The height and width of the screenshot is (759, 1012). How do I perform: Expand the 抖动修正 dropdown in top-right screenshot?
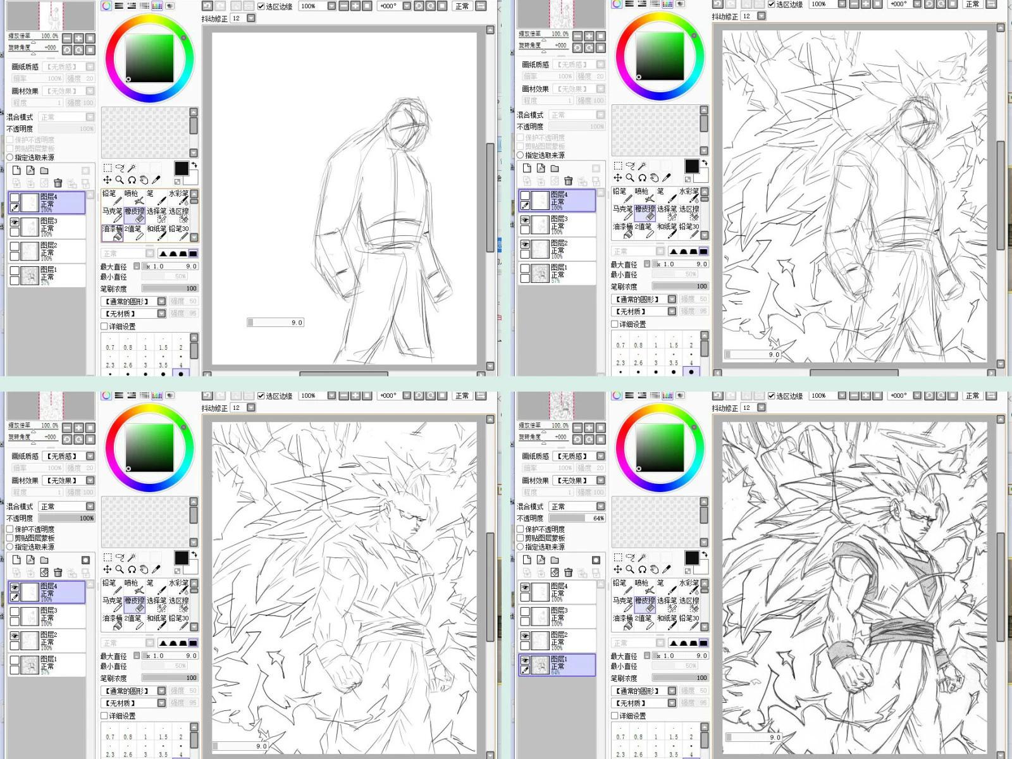pos(762,16)
